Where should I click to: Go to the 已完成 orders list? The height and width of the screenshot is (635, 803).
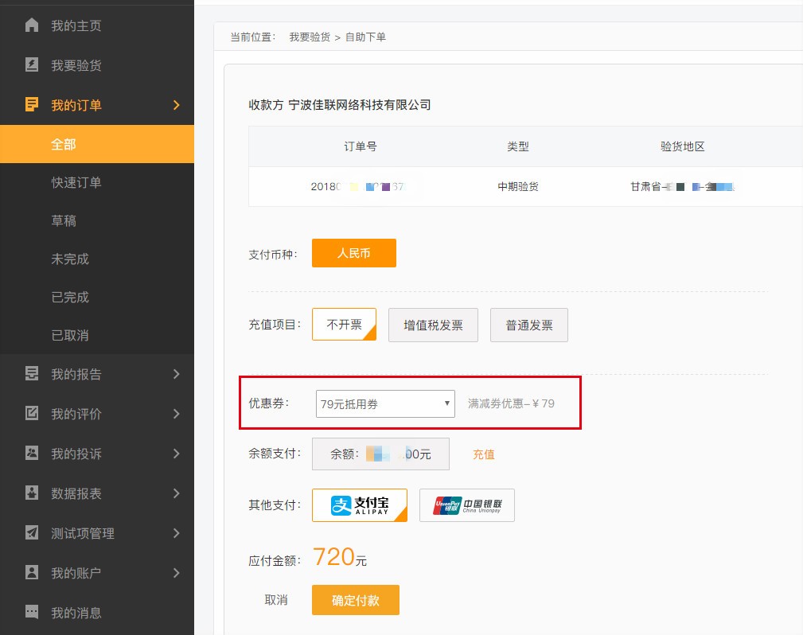click(70, 297)
